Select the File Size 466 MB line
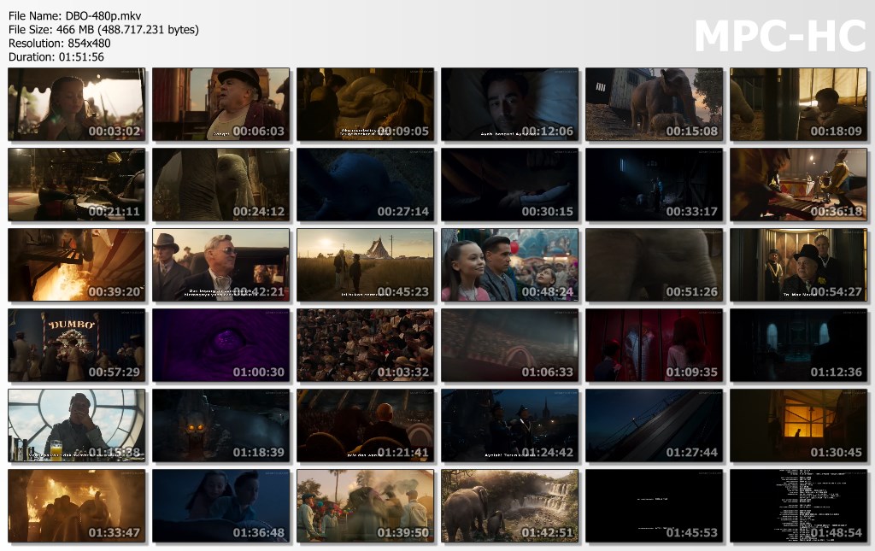This screenshot has width=875, height=551. (x=103, y=30)
